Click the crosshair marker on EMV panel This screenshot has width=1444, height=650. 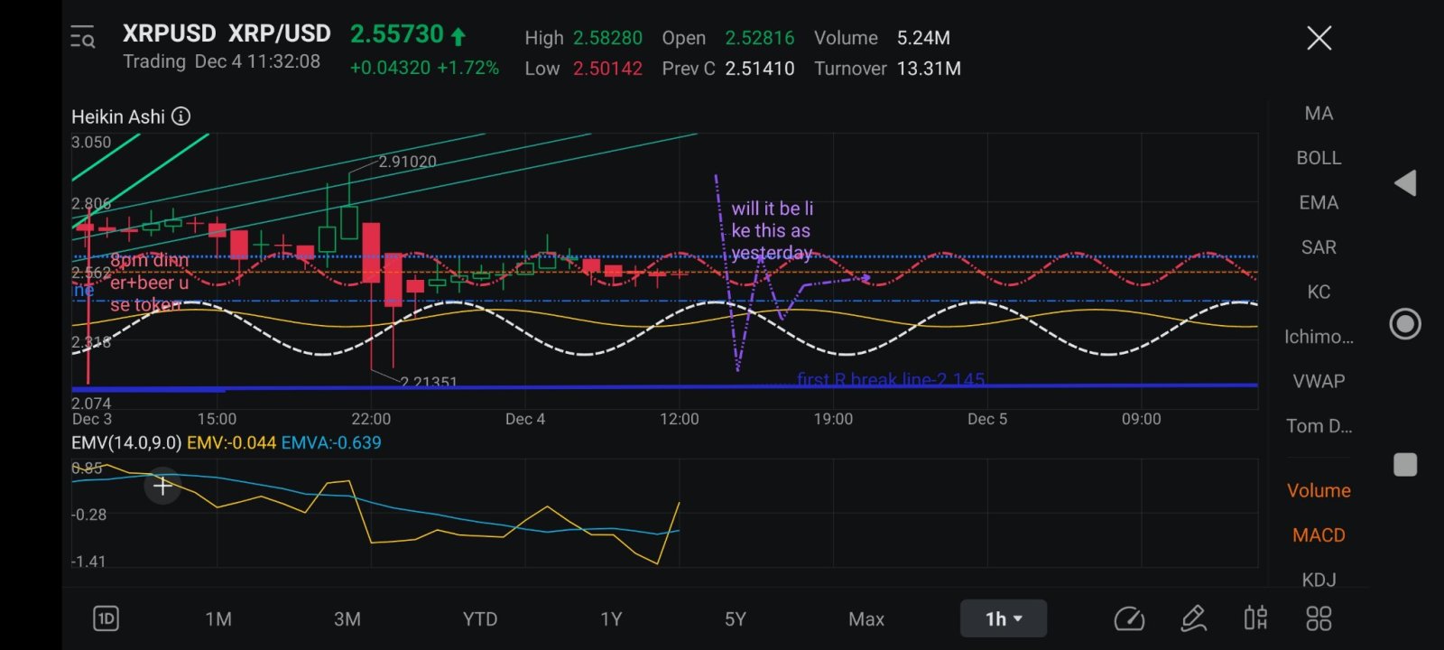(x=162, y=487)
